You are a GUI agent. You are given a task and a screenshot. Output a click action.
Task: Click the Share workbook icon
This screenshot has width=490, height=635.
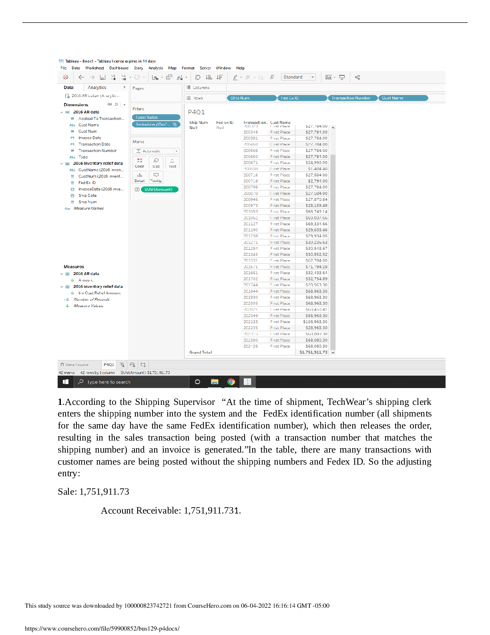(x=357, y=77)
